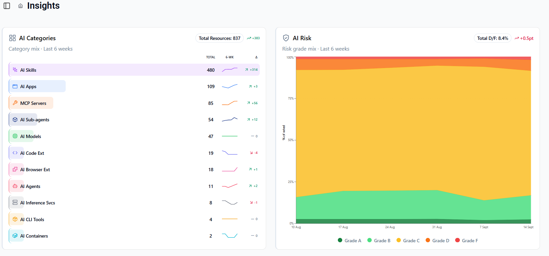Click the Insights page title

click(43, 6)
